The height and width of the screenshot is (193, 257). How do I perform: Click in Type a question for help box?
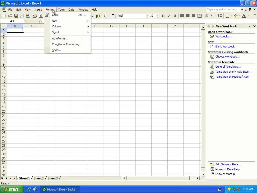click(223, 9)
